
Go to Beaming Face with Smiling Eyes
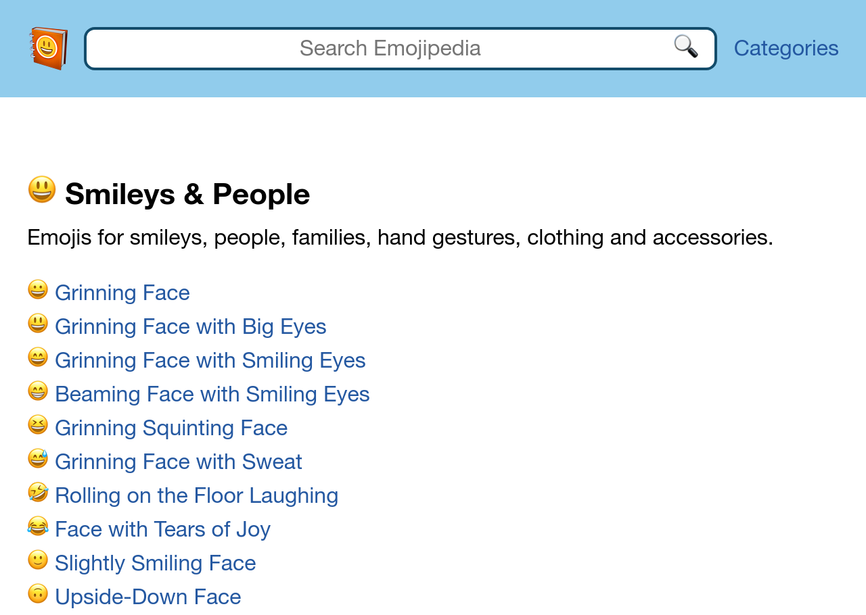click(212, 394)
